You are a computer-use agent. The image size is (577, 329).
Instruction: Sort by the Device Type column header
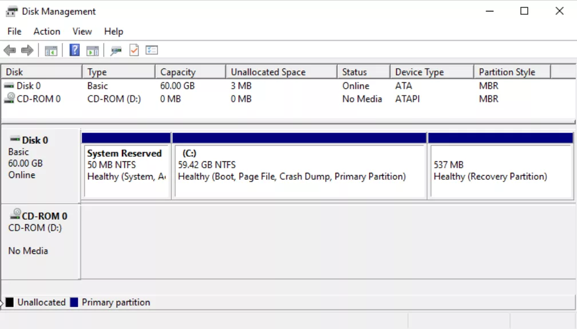(x=432, y=72)
